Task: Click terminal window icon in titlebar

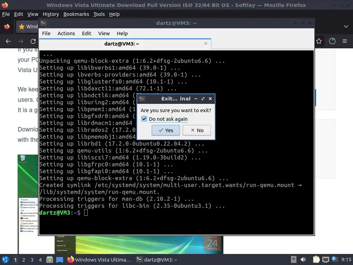Action: coord(43,23)
